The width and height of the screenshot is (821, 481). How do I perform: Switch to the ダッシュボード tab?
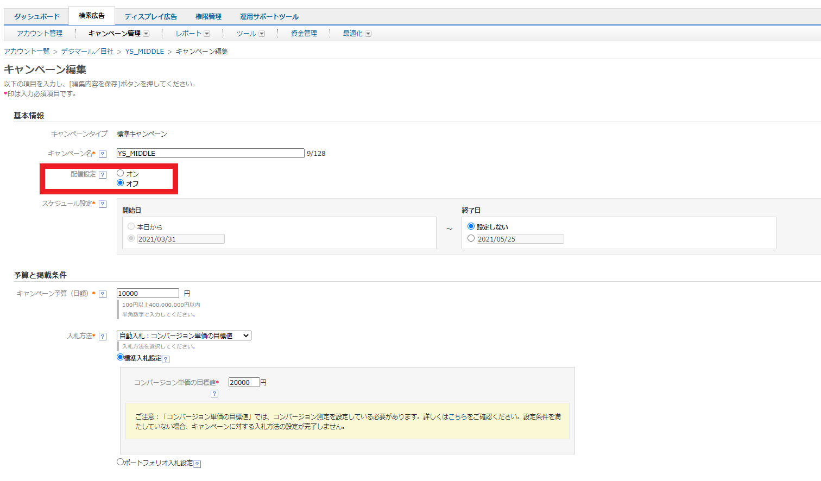point(37,17)
